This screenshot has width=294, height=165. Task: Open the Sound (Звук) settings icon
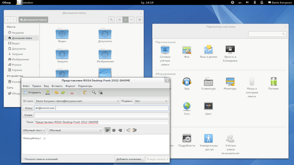(x=187, y=84)
